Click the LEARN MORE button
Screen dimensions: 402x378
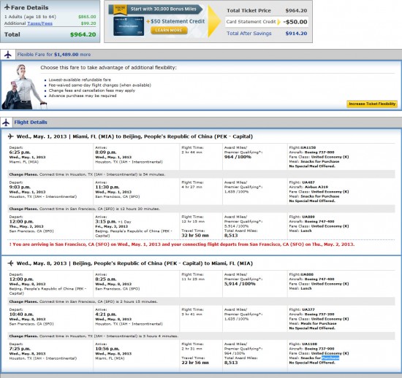(169, 30)
